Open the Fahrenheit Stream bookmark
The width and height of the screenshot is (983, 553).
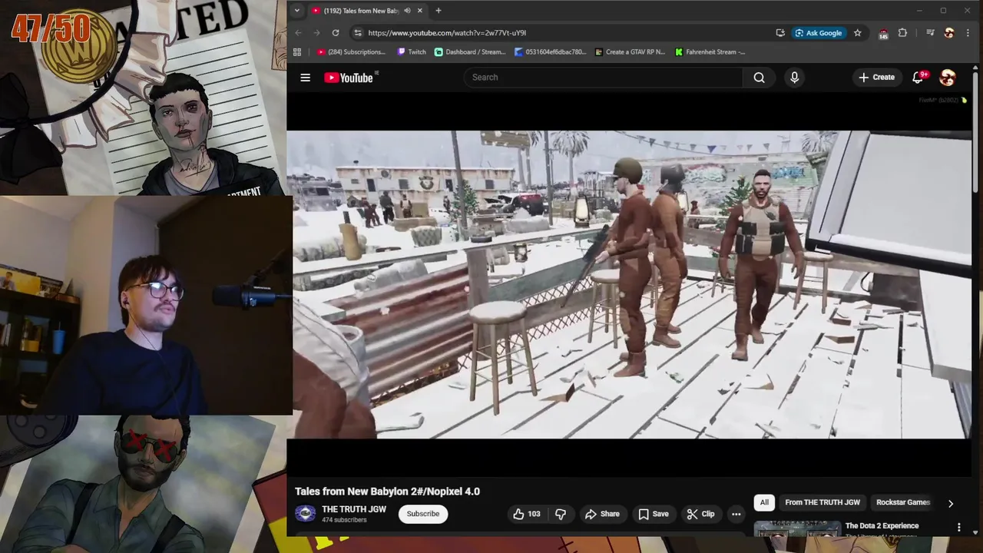tap(710, 52)
